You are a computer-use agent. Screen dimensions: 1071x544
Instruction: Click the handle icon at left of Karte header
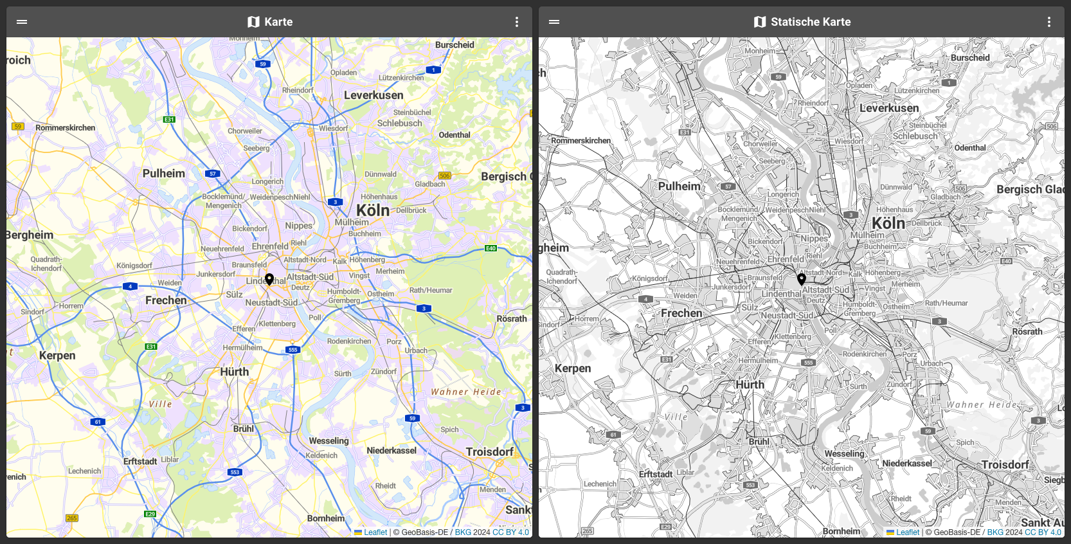22,22
